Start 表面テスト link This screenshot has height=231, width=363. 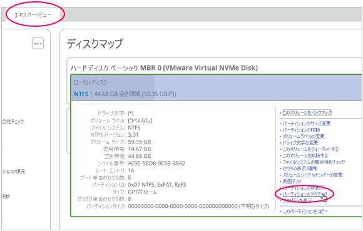[x=292, y=182]
